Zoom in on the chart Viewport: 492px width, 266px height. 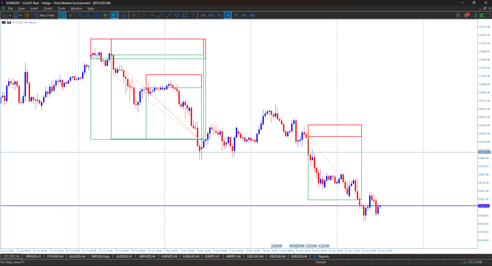80,15
